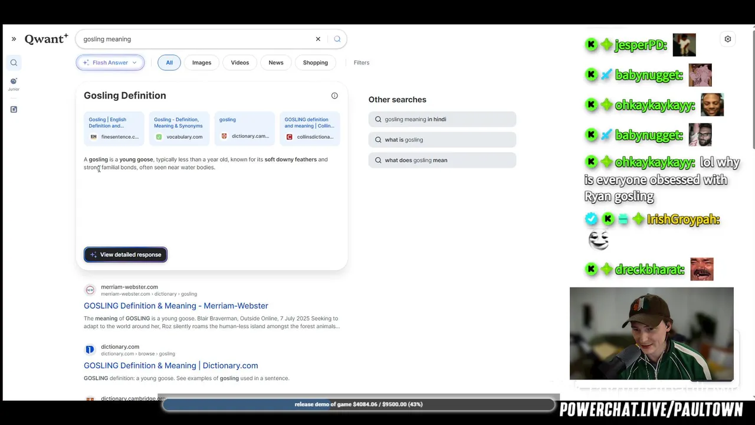This screenshot has height=425, width=755.
Task: Select the All results tab
Action: (169, 63)
